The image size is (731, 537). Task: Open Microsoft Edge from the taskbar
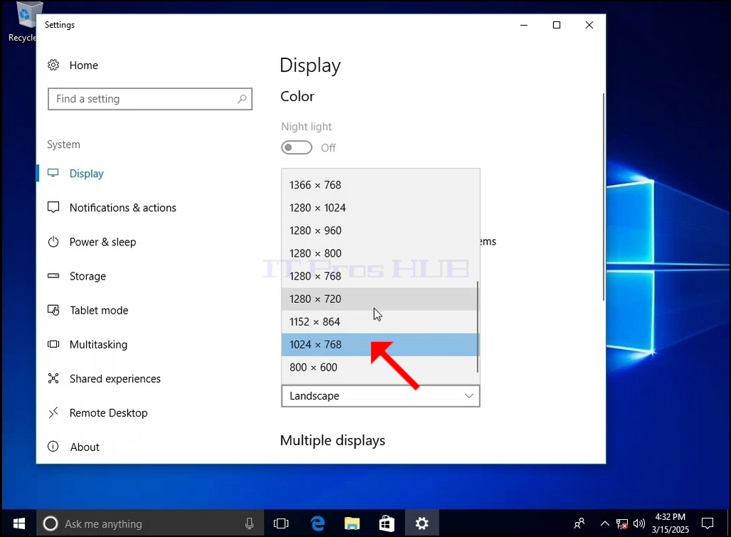click(317, 523)
